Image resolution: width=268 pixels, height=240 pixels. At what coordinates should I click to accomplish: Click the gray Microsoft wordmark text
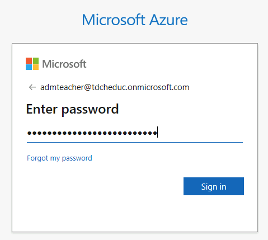pyautogui.click(x=64, y=64)
